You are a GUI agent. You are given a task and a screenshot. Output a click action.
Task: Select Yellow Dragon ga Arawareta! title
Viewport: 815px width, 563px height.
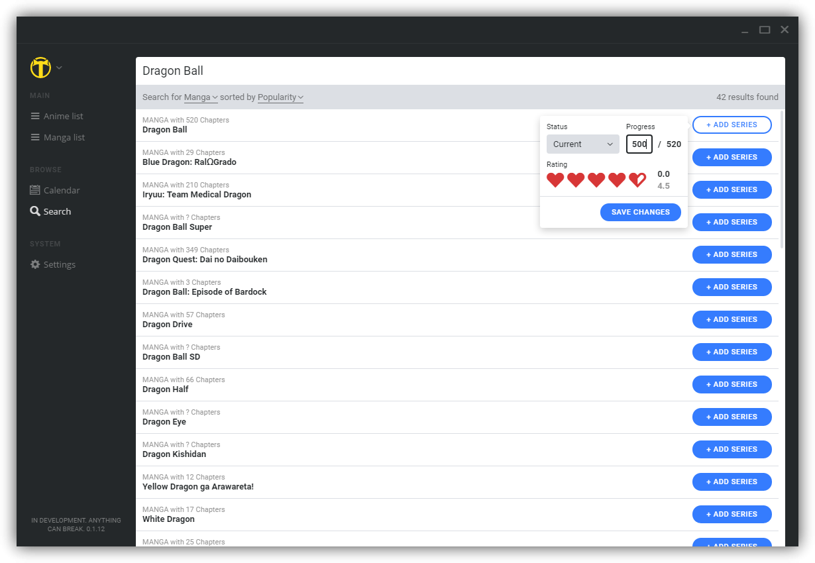[x=198, y=487]
